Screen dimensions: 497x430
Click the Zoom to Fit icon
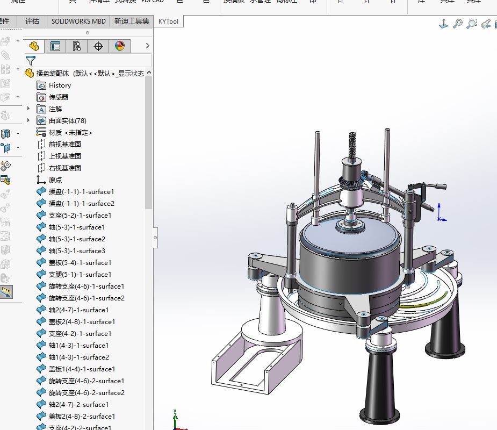click(458, 24)
